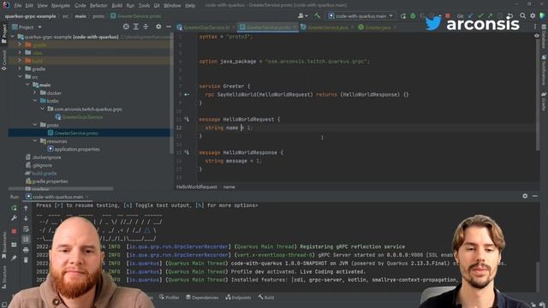The width and height of the screenshot is (548, 308).
Task: Expand the gradle folder node
Action: 20,68
